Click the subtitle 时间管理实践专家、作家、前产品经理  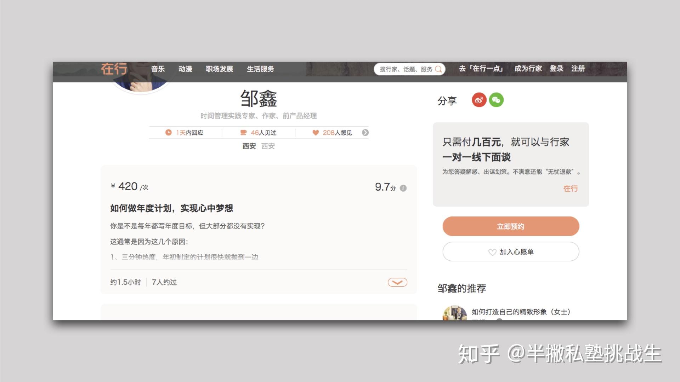click(x=259, y=116)
